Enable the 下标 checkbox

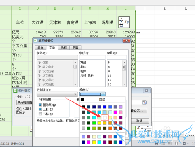pyautogui.click(x=40, y=114)
